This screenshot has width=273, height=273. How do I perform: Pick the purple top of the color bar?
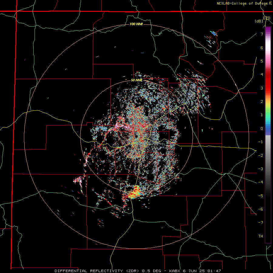[268, 30]
